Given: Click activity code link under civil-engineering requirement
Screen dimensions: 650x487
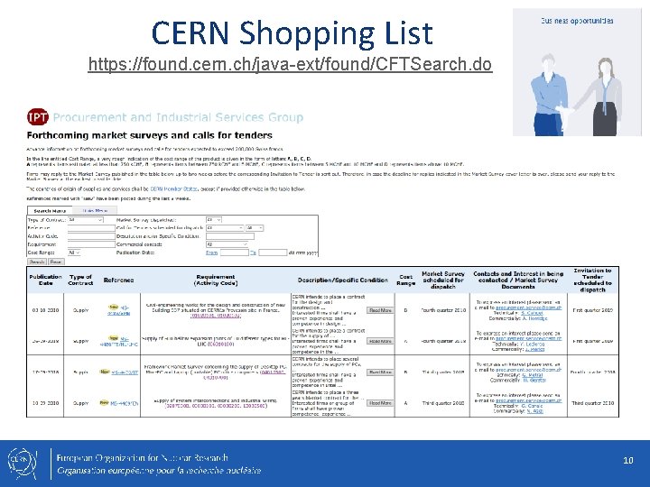Looking at the screenshot, I should click(x=215, y=316).
